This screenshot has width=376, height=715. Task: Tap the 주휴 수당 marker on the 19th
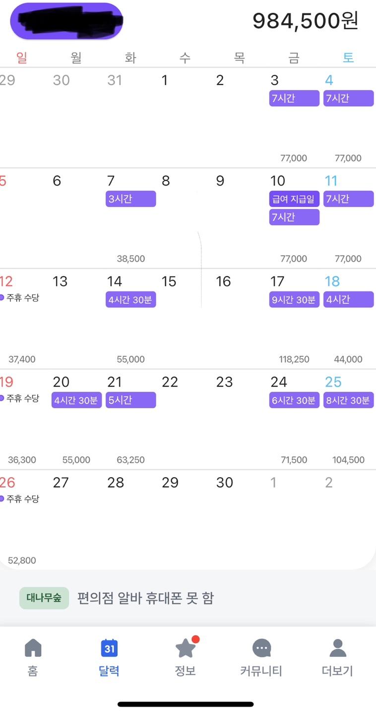click(20, 398)
